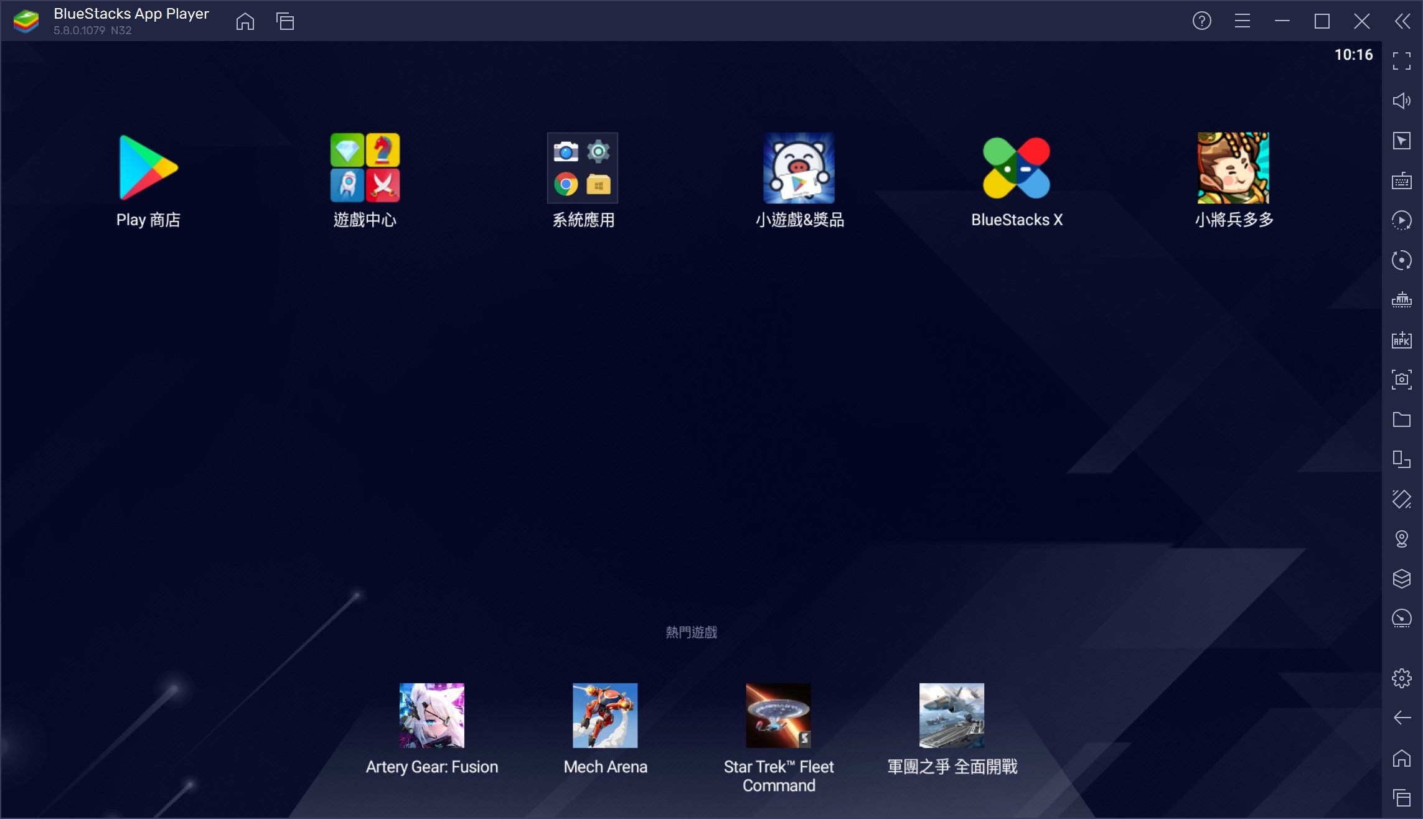Click the multi-instance manager sidebar icon
This screenshot has height=819, width=1423.
[1402, 459]
